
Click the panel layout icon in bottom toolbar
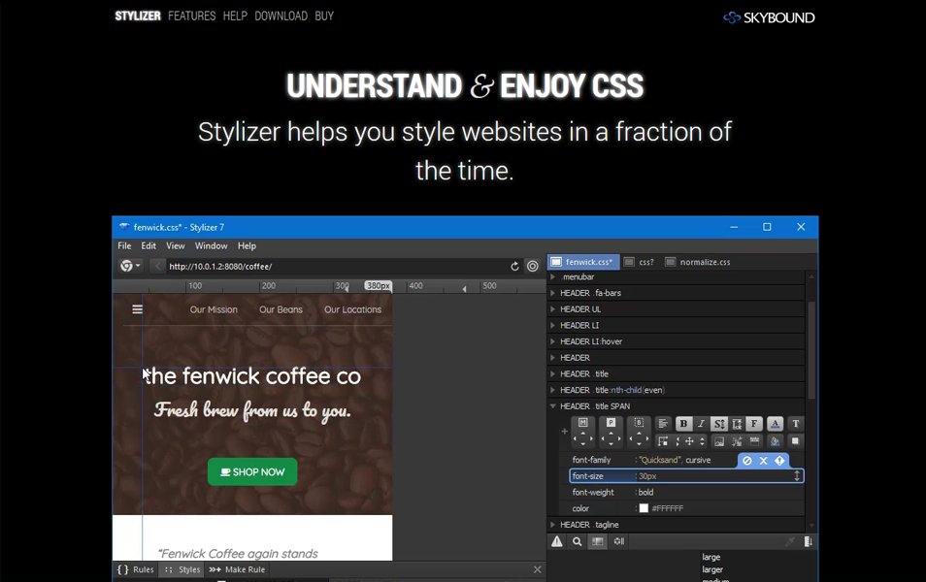(598, 541)
